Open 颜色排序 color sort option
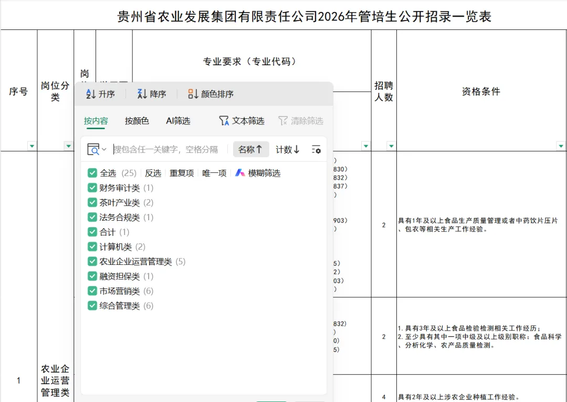Image resolution: width=567 pixels, height=402 pixels. (x=211, y=94)
